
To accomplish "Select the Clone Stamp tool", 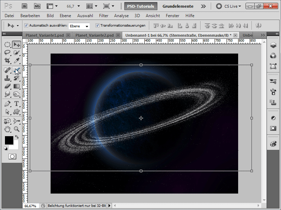I will coord(7,78).
